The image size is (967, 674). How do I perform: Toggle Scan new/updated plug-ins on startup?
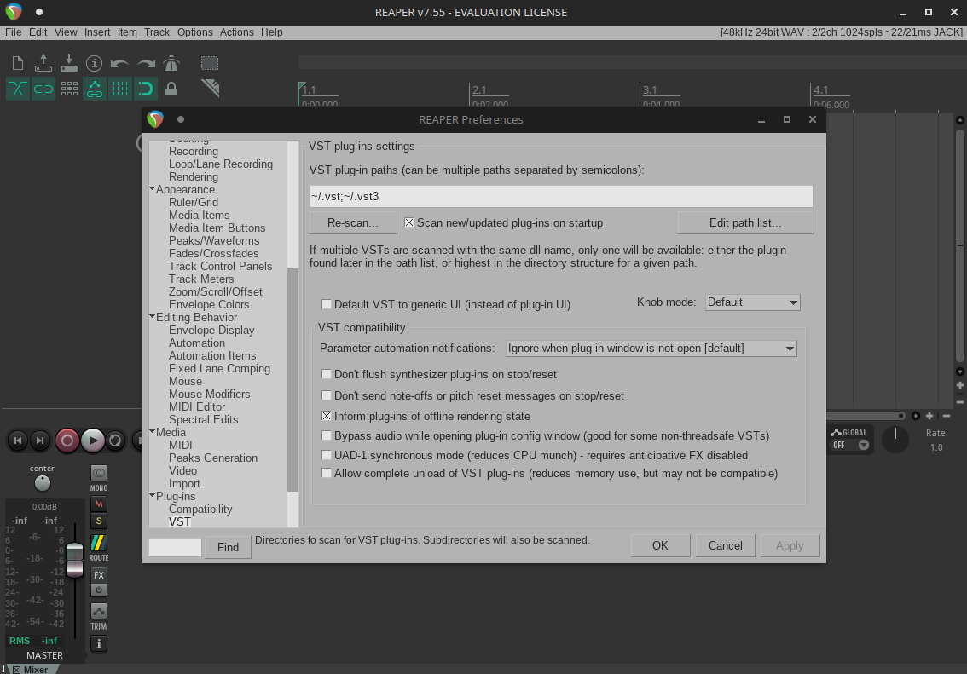pos(408,222)
